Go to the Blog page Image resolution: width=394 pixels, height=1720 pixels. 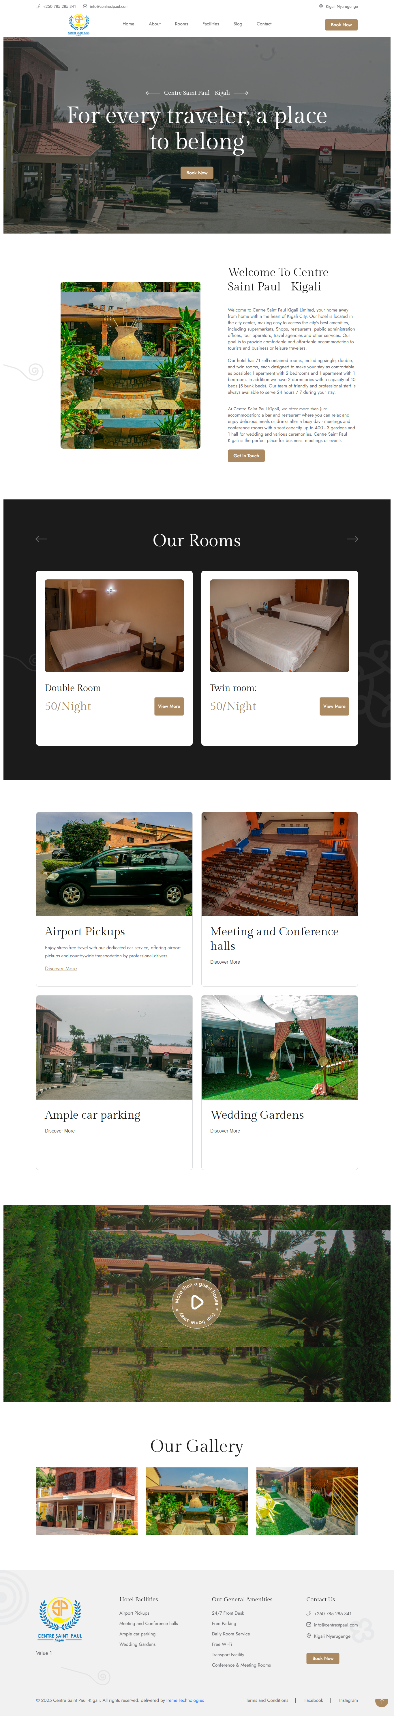point(238,24)
